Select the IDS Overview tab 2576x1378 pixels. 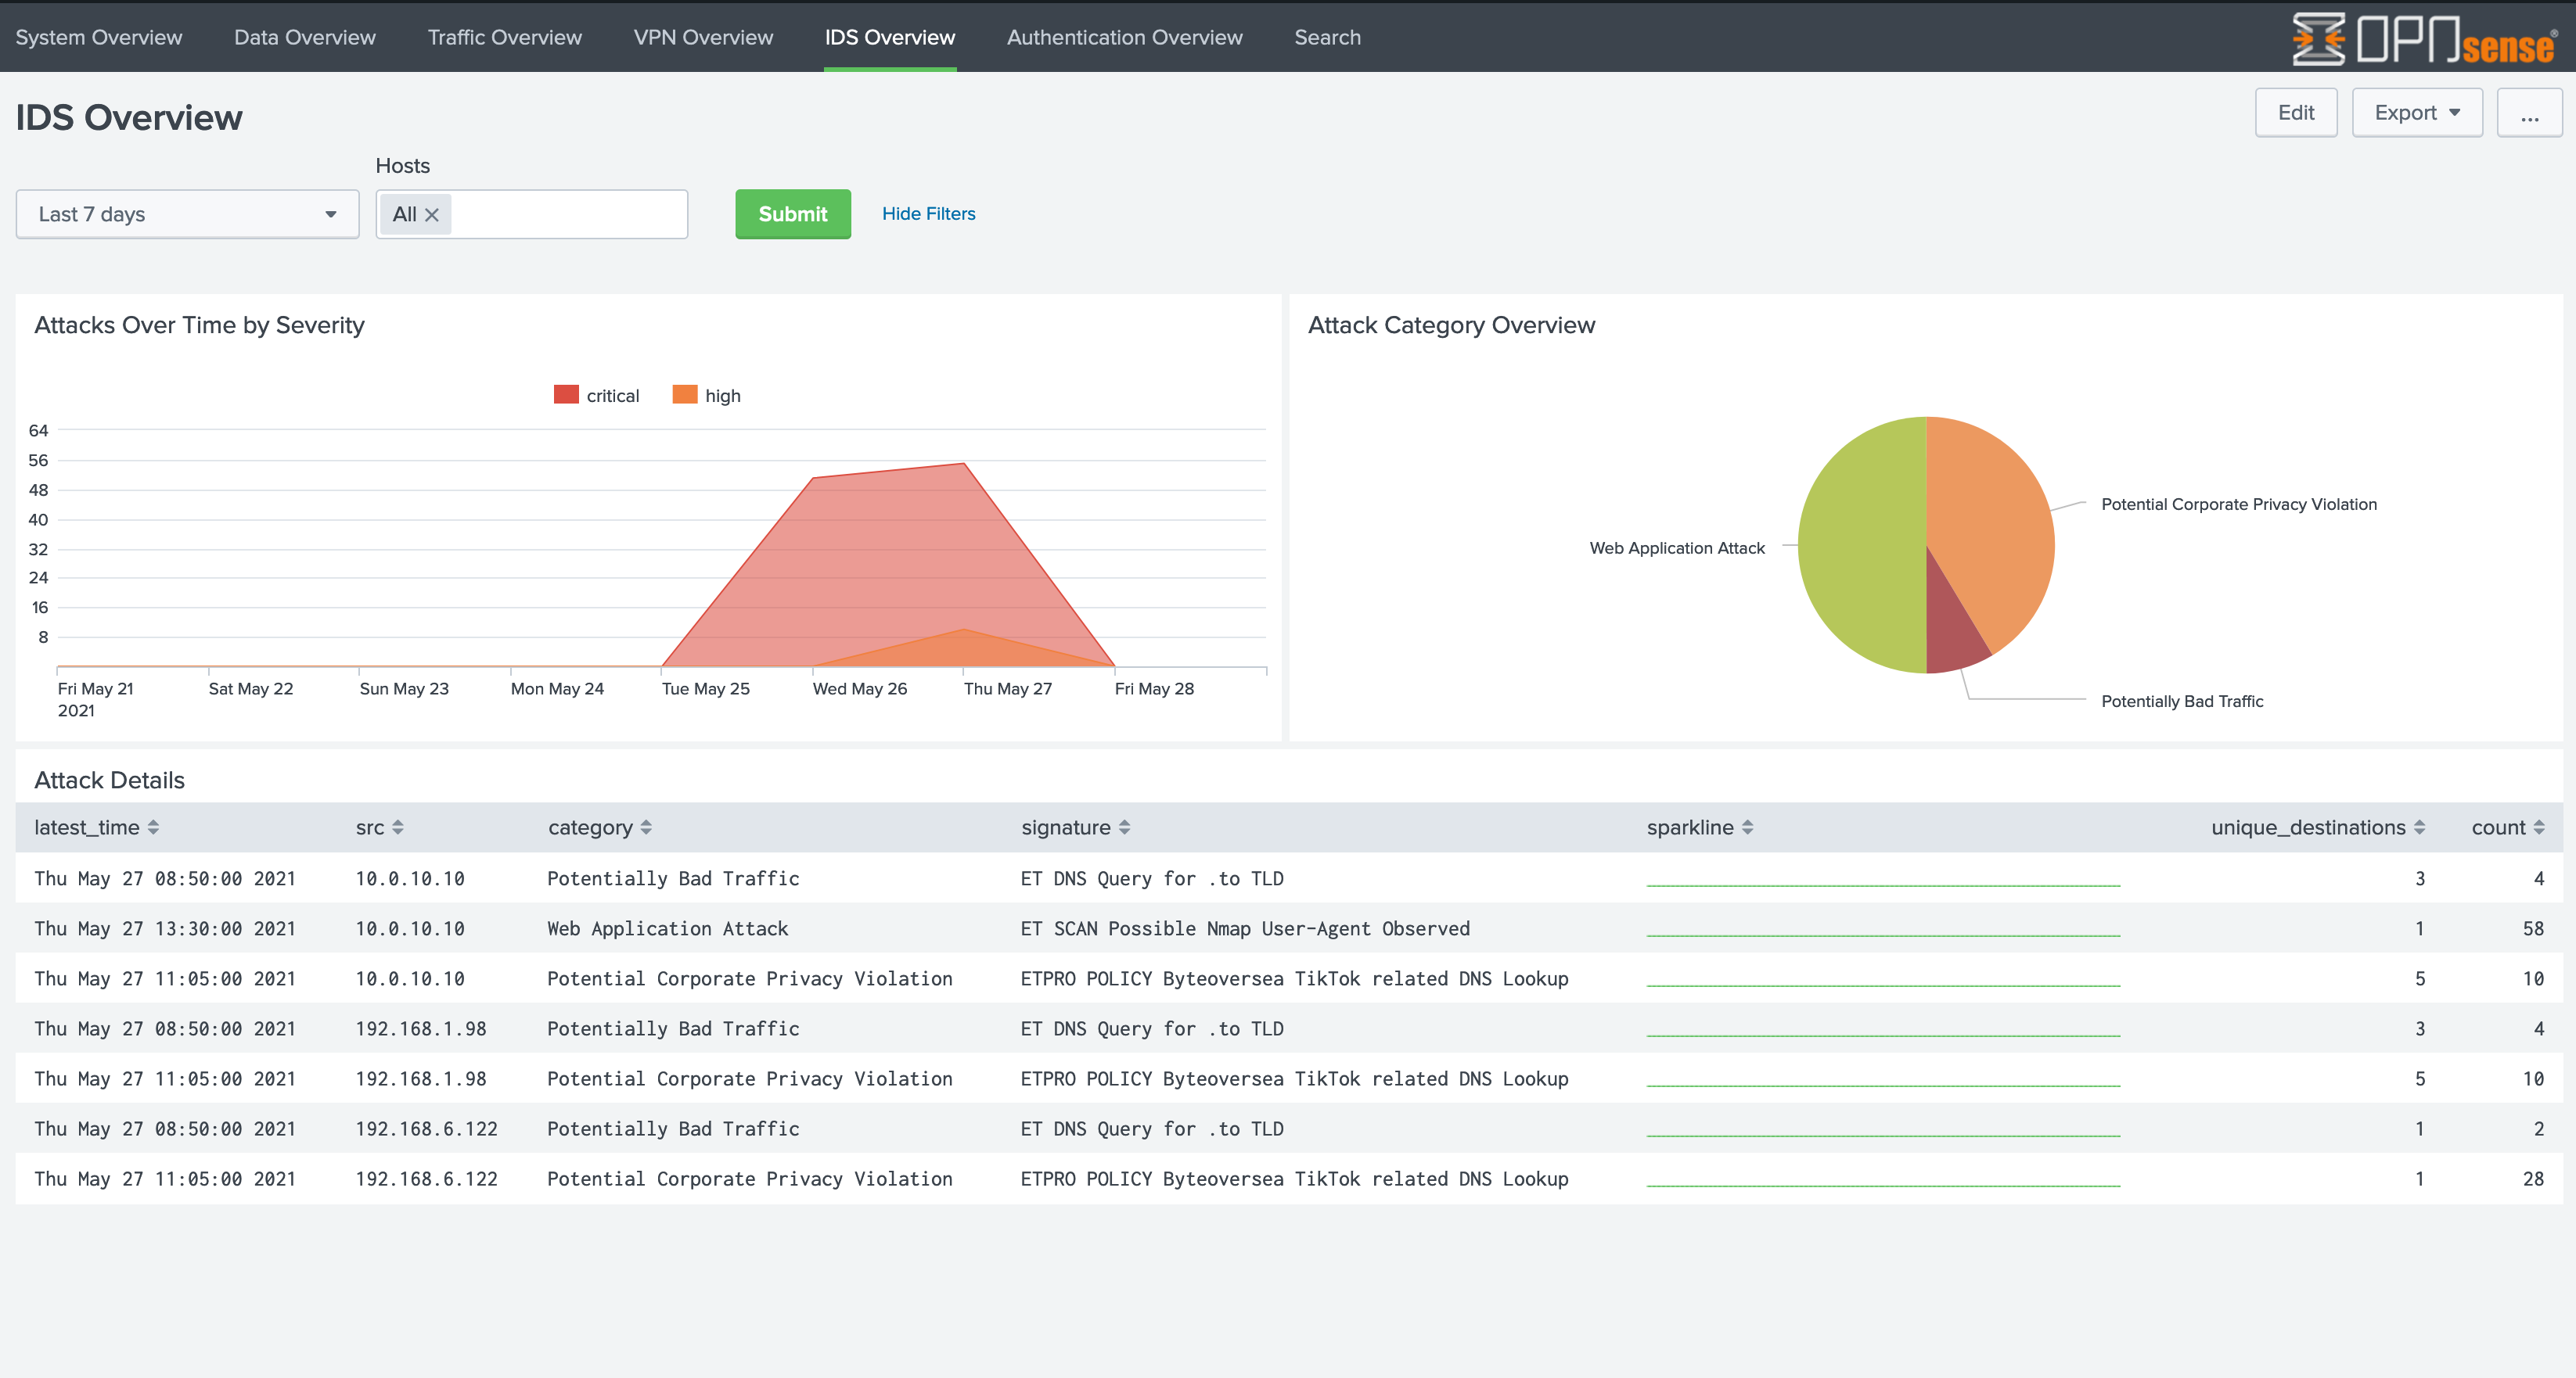[x=889, y=37]
